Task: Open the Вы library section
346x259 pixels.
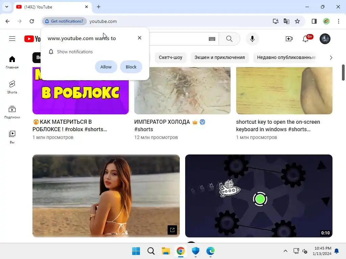Action: pyautogui.click(x=12, y=137)
